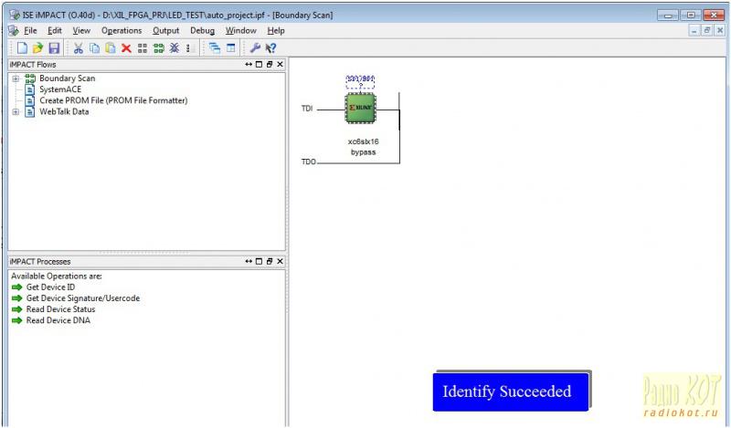Viewport: 731px width, 428px height.
Task: Run Get Device ID operation
Action: (x=50, y=287)
